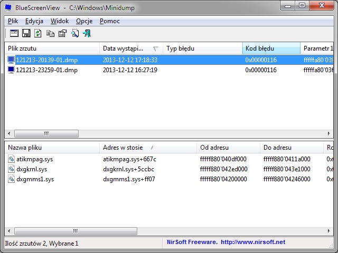Click the dxgkrnl.sys file icon

tap(11, 169)
